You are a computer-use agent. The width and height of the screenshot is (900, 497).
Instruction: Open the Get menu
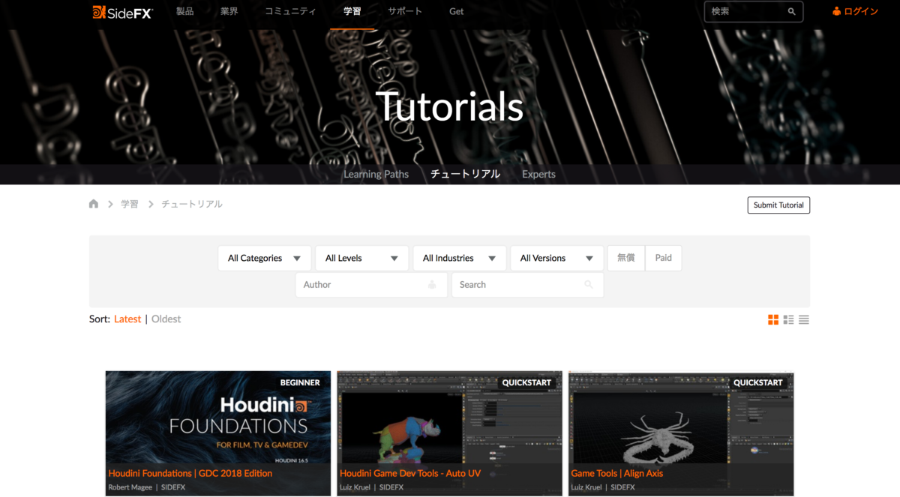point(457,12)
